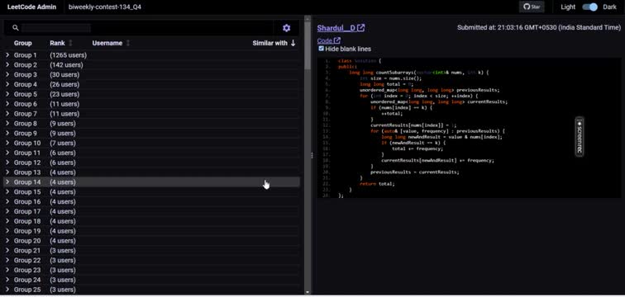Click the GitHub Star button

(532, 7)
